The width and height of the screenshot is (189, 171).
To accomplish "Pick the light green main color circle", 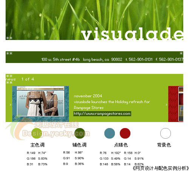I will click(37, 133).
